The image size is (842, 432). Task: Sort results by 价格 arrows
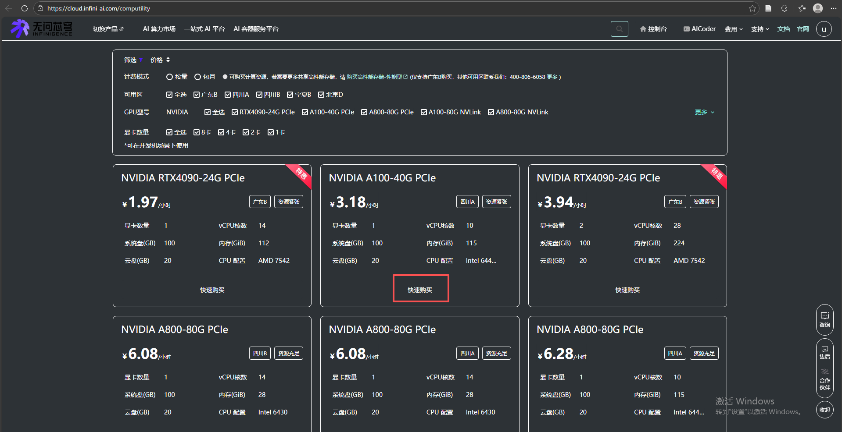(168, 60)
